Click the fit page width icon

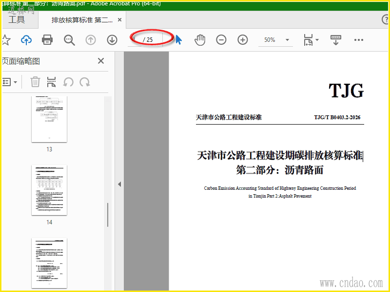point(308,40)
